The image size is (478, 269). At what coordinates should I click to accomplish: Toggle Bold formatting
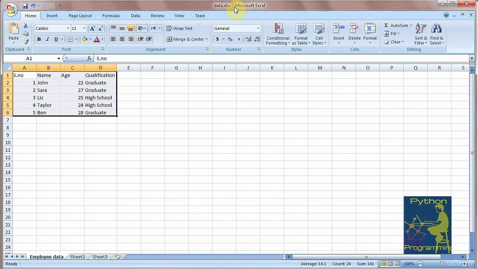39,39
